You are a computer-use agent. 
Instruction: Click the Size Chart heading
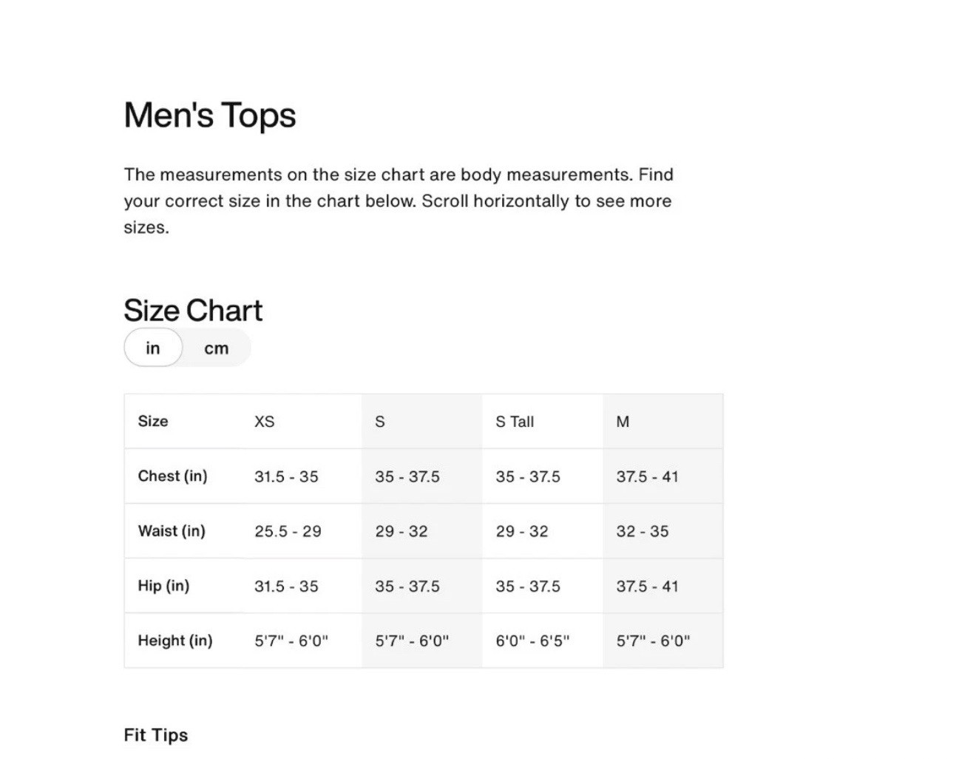[193, 311]
